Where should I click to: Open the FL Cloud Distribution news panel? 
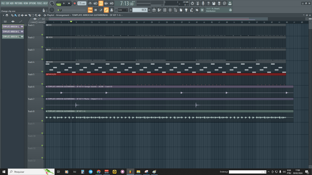[x=219, y=10]
